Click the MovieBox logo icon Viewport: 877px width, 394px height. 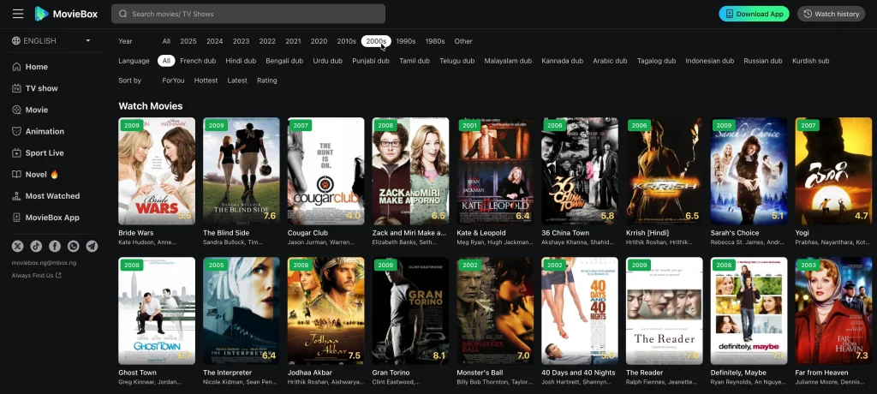pos(41,14)
